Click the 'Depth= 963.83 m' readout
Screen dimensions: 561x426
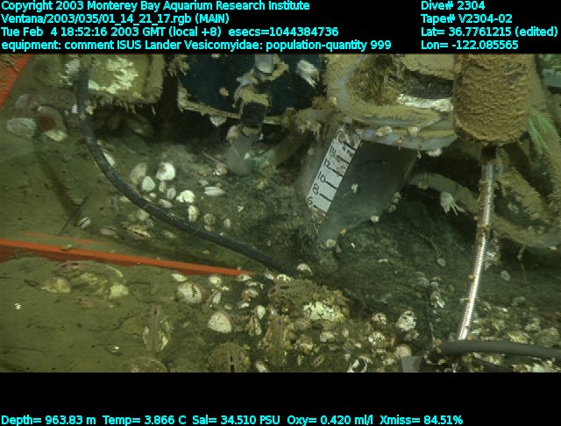49,420
